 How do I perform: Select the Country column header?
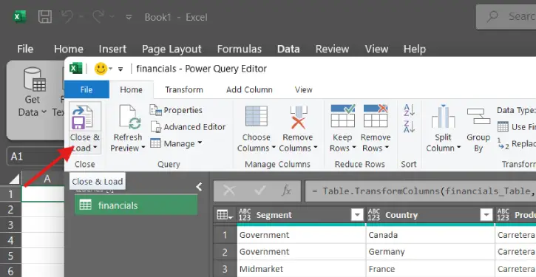coord(430,215)
